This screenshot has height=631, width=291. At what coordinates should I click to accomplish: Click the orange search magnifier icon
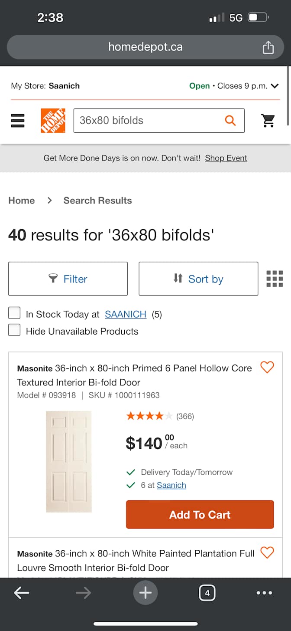click(x=230, y=120)
